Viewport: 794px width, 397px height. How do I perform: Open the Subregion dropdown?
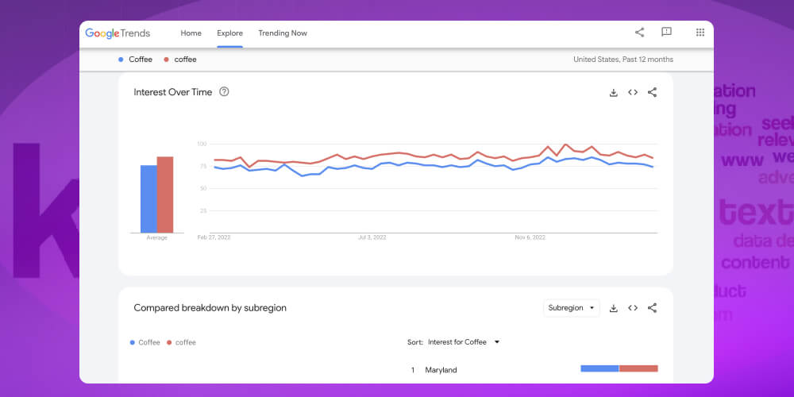[571, 308]
